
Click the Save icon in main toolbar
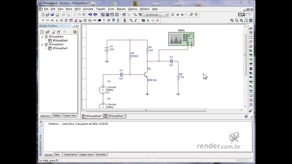tap(57, 15)
